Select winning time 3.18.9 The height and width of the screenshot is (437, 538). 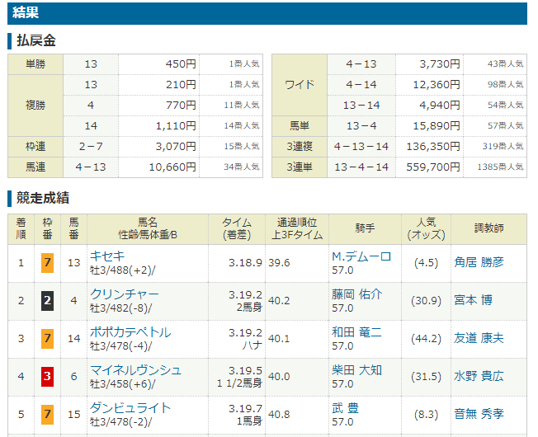coord(245,263)
